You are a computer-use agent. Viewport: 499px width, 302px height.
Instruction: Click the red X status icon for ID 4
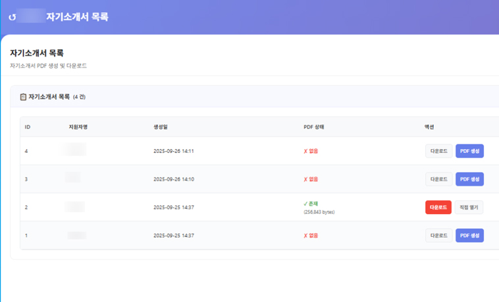point(305,151)
